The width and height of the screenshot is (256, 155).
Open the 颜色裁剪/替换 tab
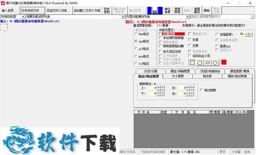(239, 71)
